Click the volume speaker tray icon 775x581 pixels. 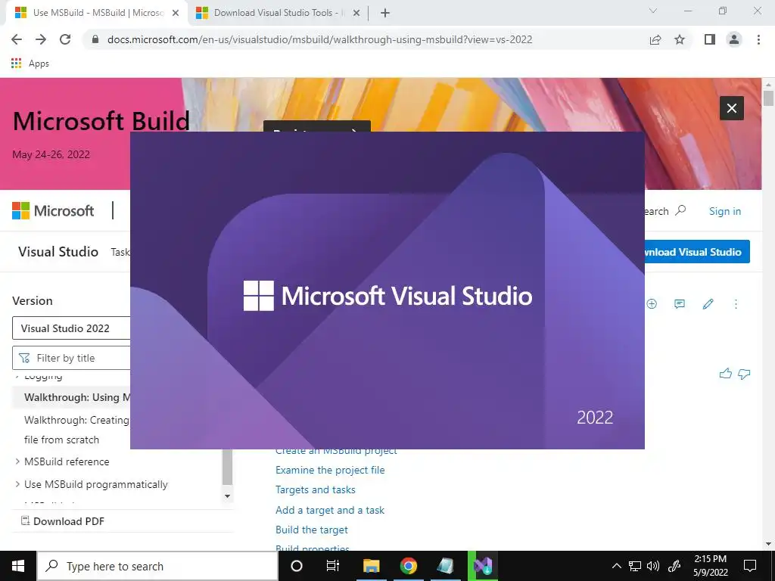click(x=653, y=566)
